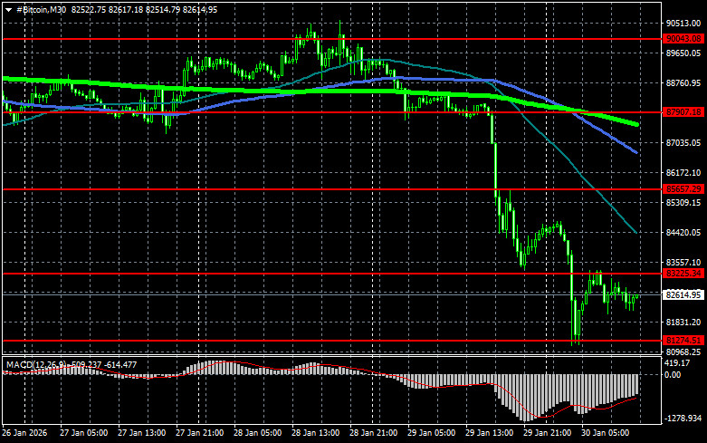
Task: Click the 27 Jan 13:00 time label
Action: (x=141, y=433)
